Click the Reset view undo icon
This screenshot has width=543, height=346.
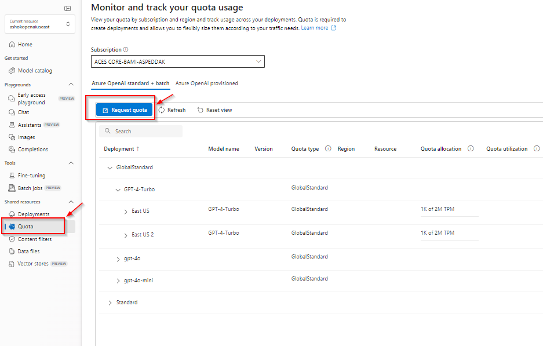200,110
